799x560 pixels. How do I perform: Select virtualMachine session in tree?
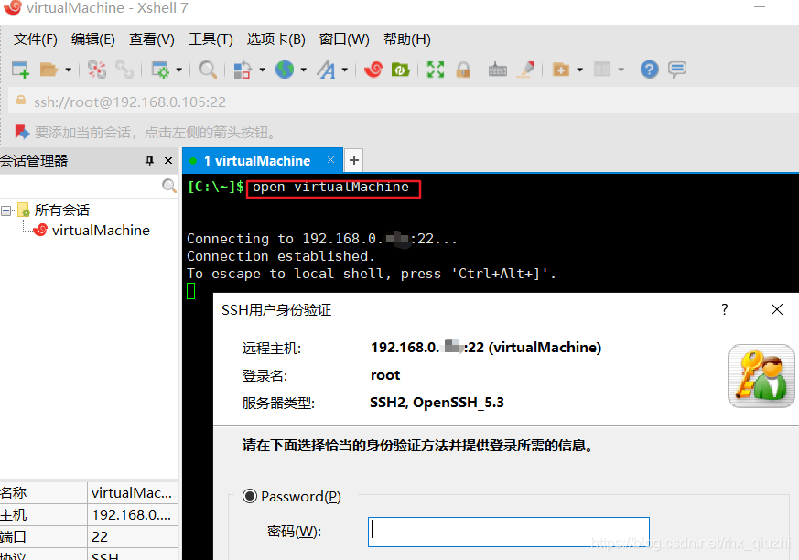[x=101, y=231]
